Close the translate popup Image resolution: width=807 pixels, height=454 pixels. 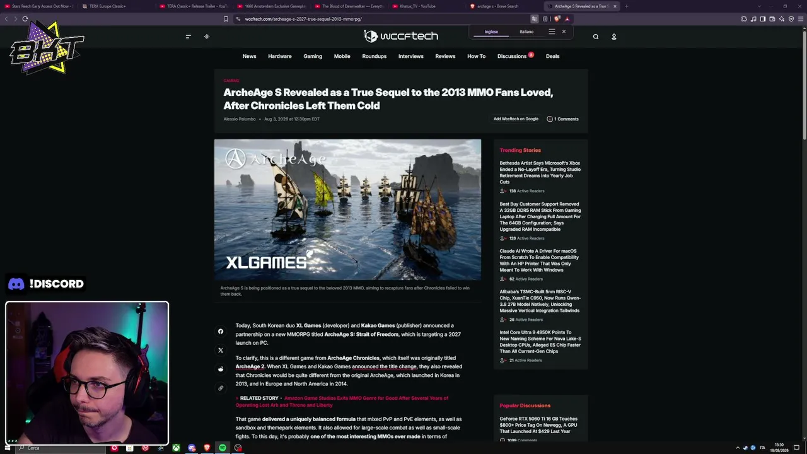tap(564, 32)
